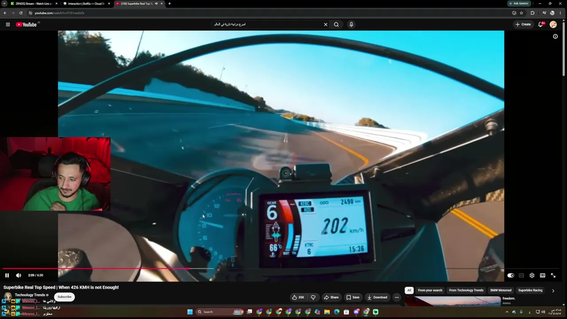Open more actions ellipsis under video
Viewport: 567px width, 319px height.
397,297
